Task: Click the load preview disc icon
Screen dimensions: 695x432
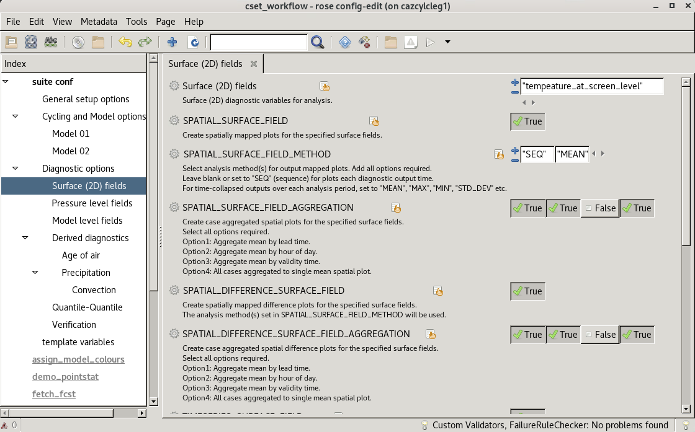Action: click(78, 43)
